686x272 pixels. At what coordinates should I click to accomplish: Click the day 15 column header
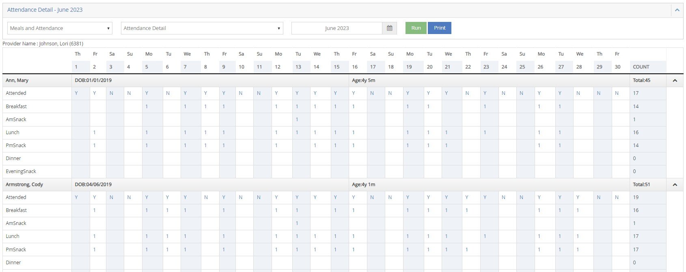(337, 67)
